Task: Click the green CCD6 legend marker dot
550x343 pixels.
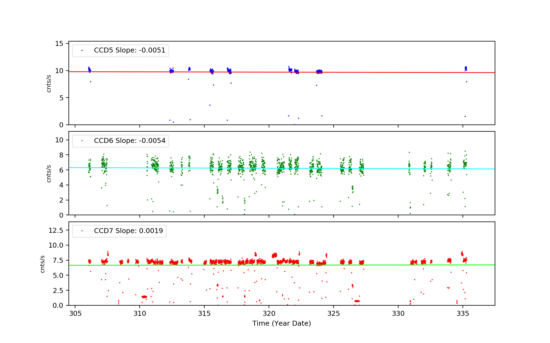Action: (82, 141)
